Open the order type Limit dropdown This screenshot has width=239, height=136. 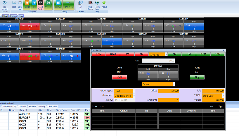[134, 91]
